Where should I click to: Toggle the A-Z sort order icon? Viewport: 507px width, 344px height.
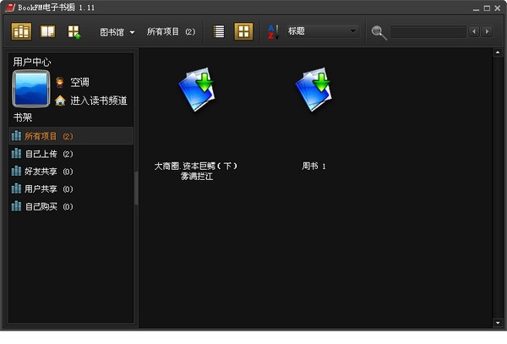(273, 32)
